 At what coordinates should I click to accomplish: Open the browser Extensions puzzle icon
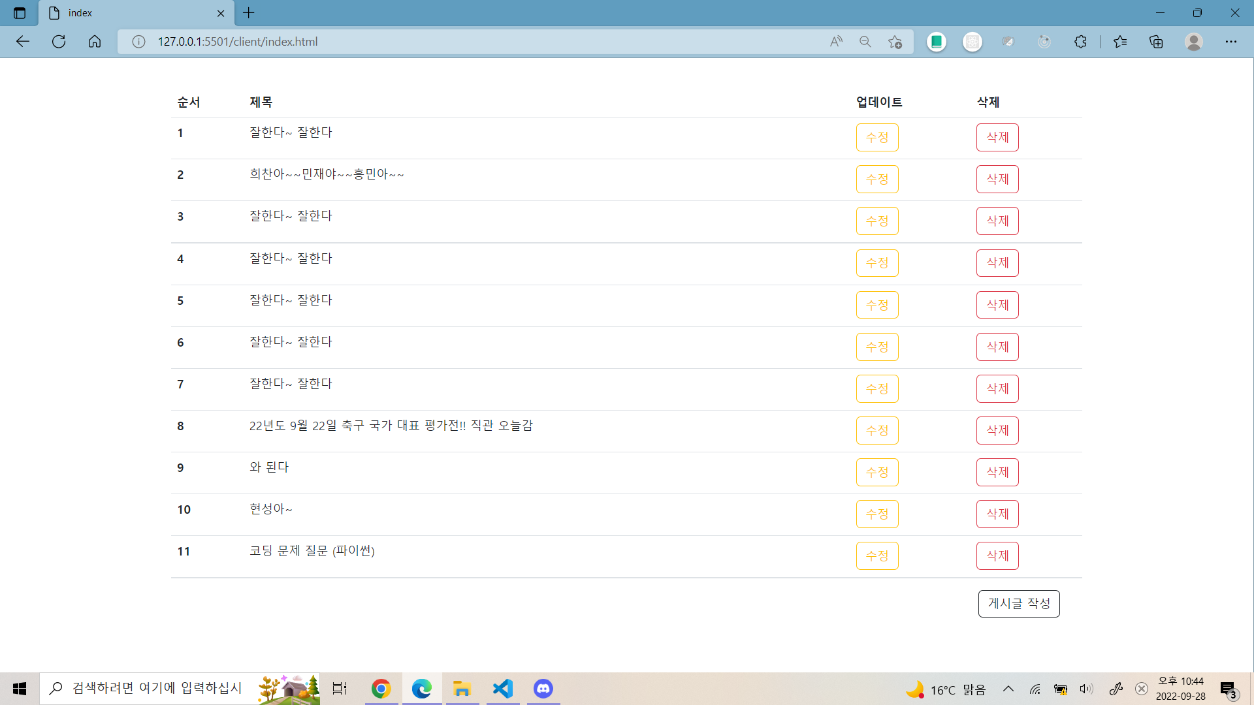pos(1080,42)
